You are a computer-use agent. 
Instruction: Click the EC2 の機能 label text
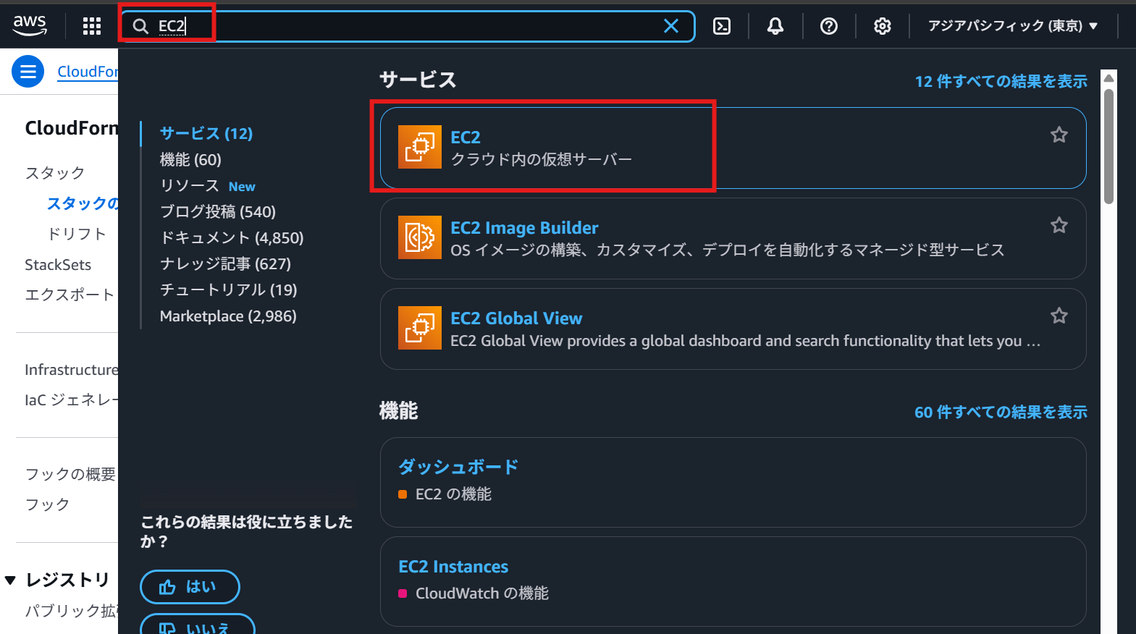(453, 494)
